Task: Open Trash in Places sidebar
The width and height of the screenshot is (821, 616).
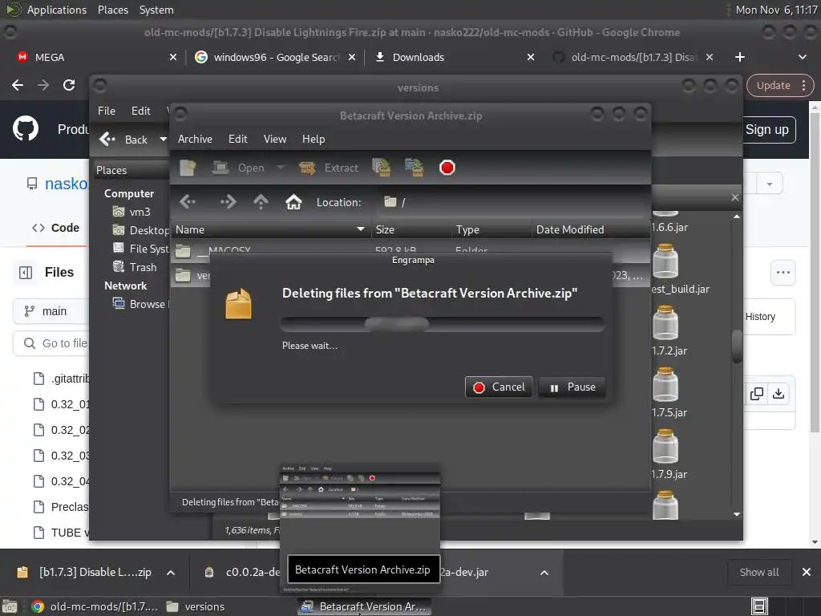Action: click(135, 267)
